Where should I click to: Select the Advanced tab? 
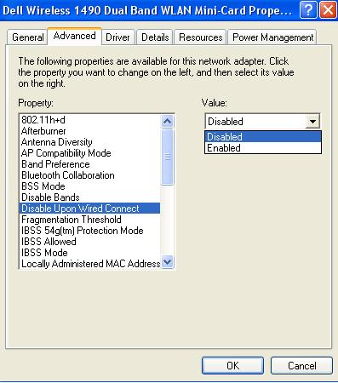74,36
